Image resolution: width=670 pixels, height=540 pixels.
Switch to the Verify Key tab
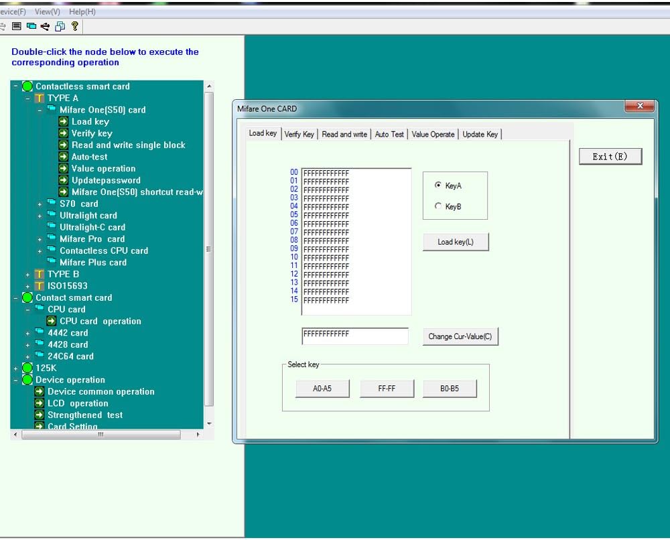point(299,134)
